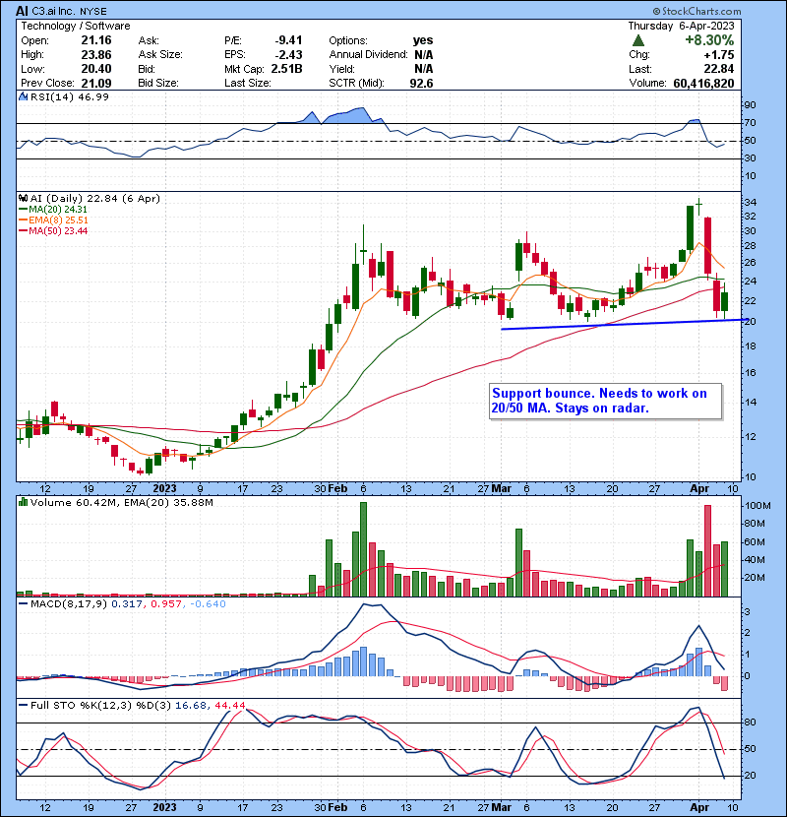Click the 34 label on price axis
This screenshot has height=817, width=787.
click(751, 202)
